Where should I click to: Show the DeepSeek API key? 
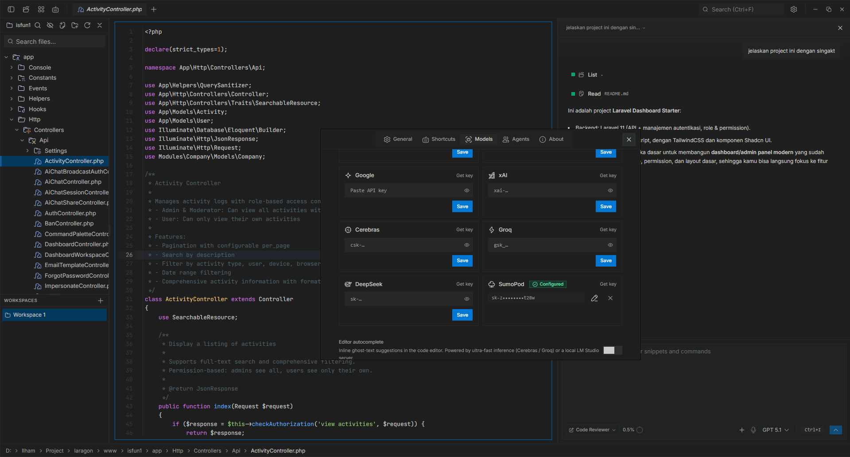click(x=467, y=299)
